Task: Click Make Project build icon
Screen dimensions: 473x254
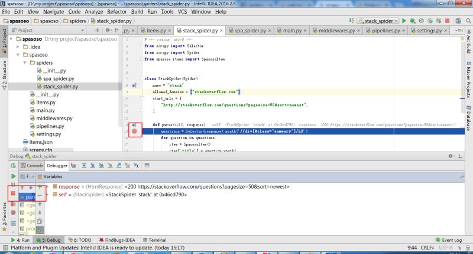Action: pos(352,21)
